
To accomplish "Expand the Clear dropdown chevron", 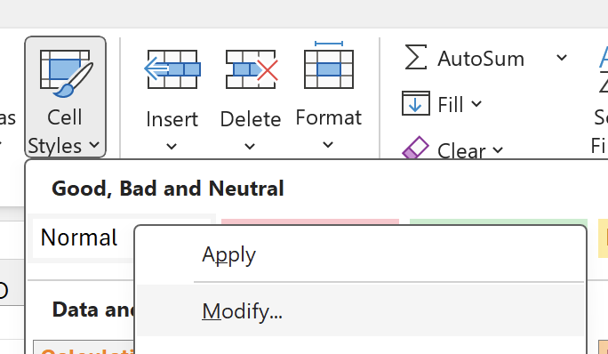I will pyautogui.click(x=498, y=149).
